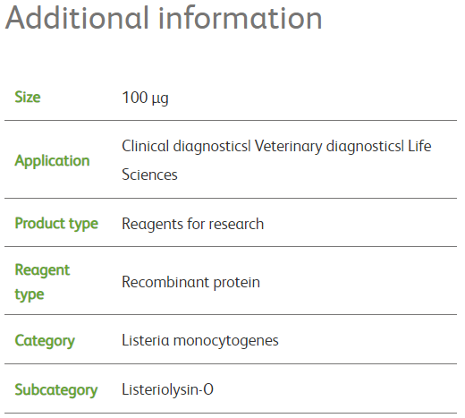Click the word type under Reagent
The height and width of the screenshot is (418, 465).
30,294
